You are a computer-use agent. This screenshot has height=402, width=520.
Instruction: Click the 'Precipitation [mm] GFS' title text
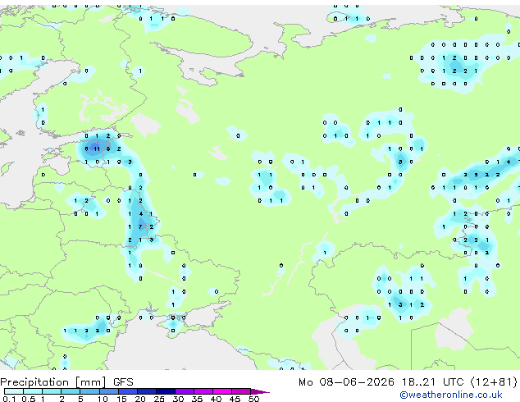point(66,382)
